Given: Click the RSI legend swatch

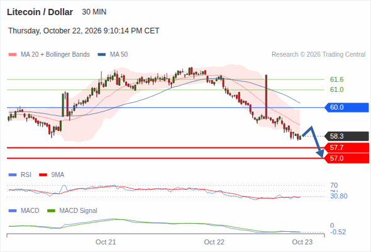Looking at the screenshot, I should (13, 175).
